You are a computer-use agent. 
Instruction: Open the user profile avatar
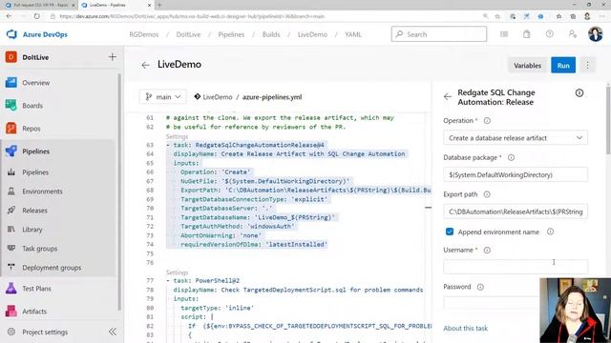(x=595, y=34)
